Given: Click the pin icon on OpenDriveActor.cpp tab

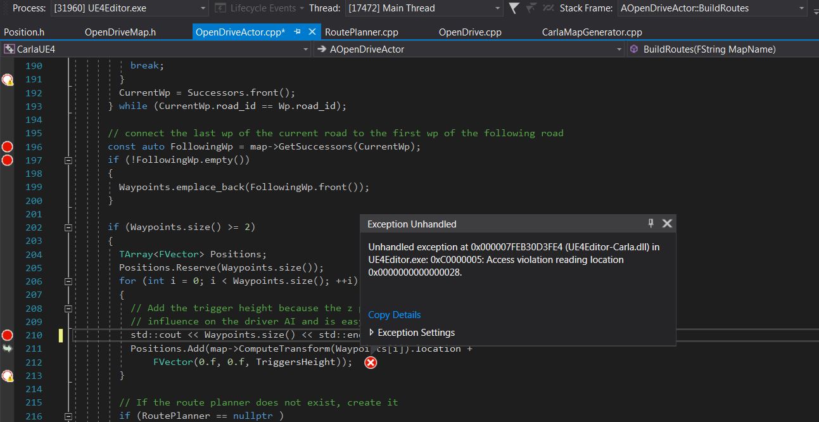Looking at the screenshot, I should click(x=296, y=31).
